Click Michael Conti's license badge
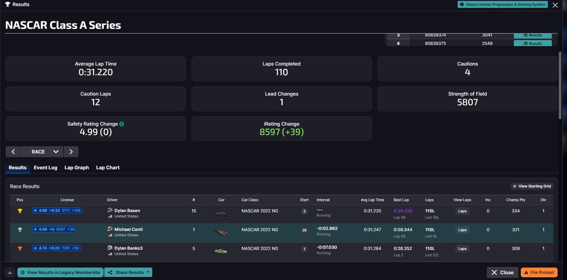The width and height of the screenshot is (567, 280). (54, 230)
